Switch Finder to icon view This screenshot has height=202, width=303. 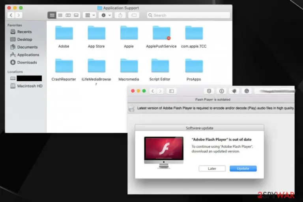pyautogui.click(x=52, y=15)
